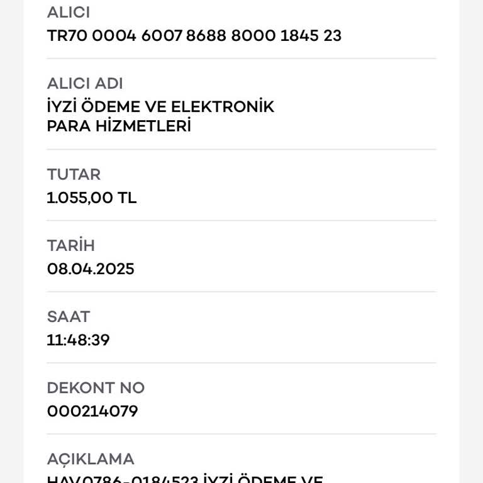The image size is (483, 483).
Task: Tap the ALICI field label
Action: (69, 13)
